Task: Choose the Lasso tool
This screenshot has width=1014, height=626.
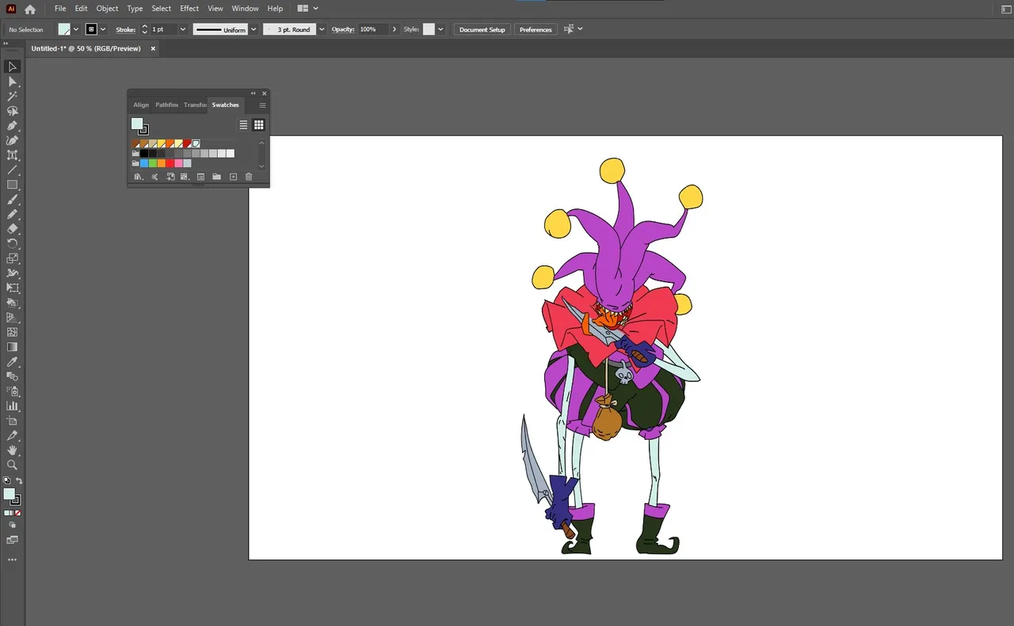Action: click(x=12, y=111)
